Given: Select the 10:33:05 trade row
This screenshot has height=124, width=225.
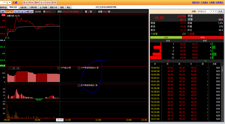Looking at the screenshot, I should [185, 109].
